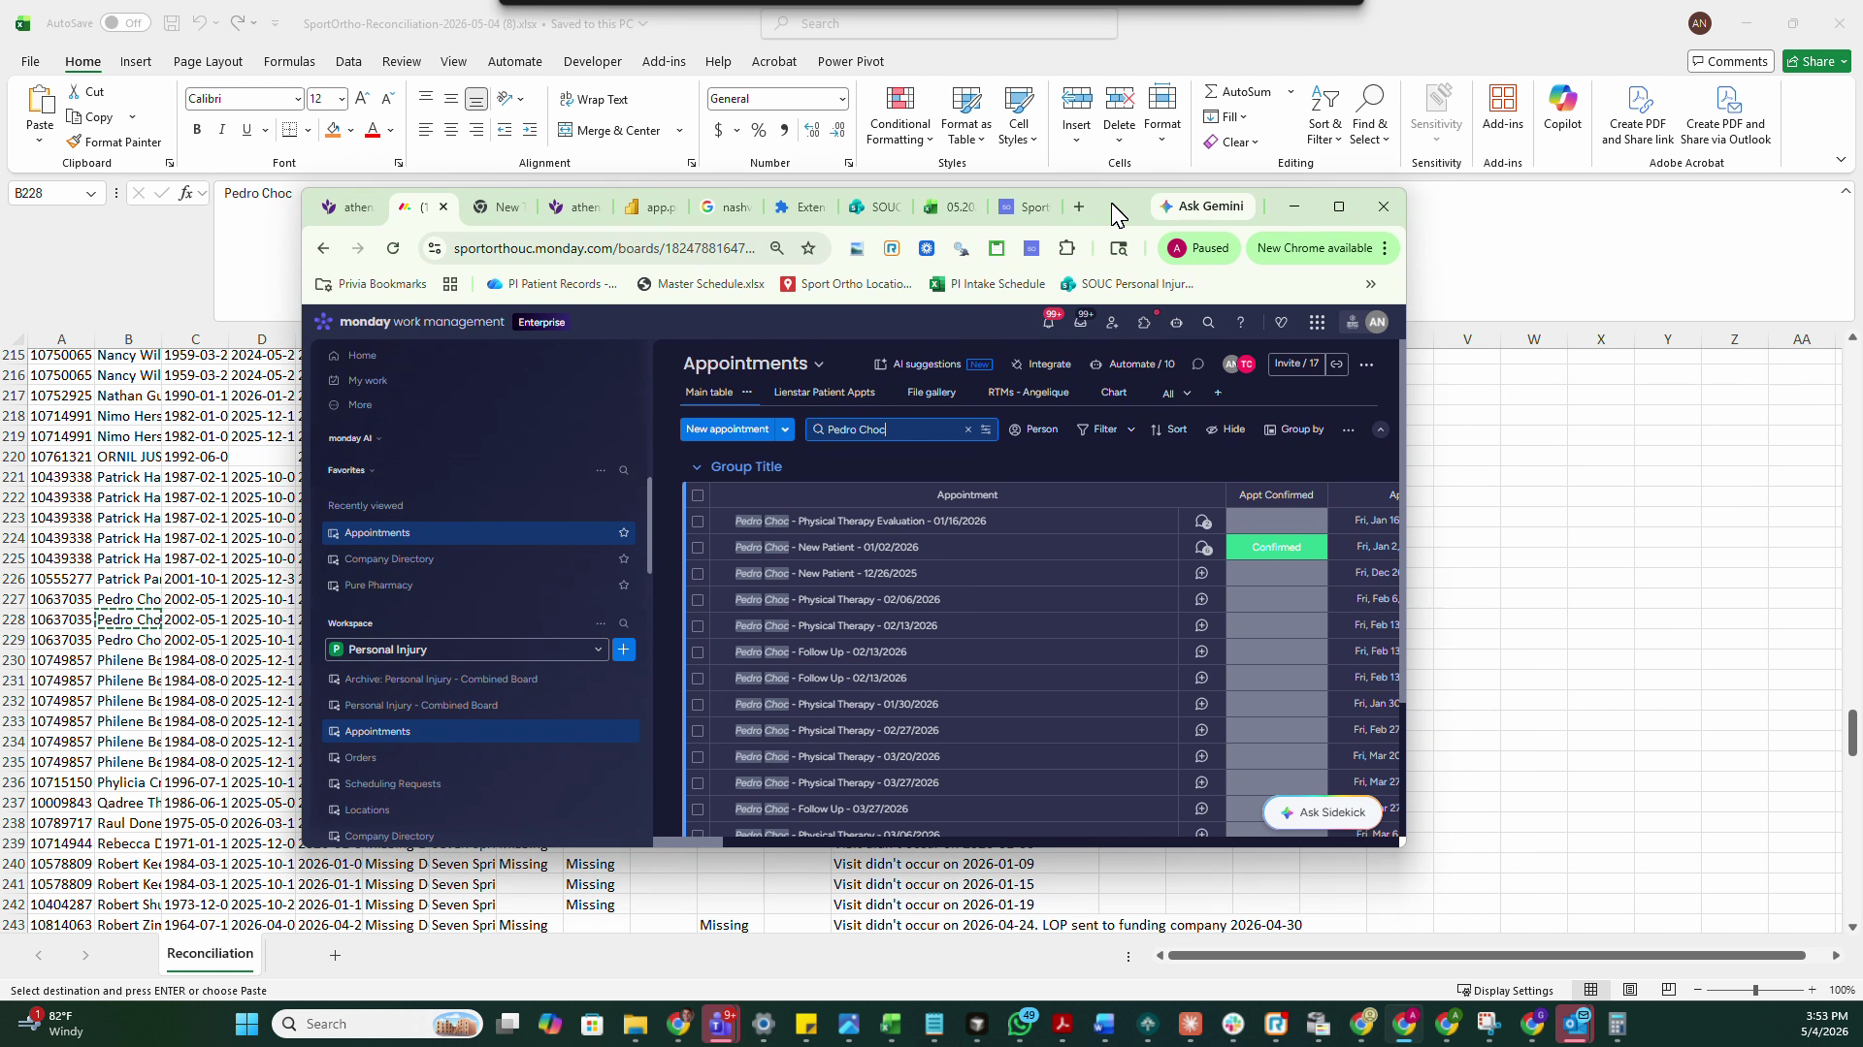The height and width of the screenshot is (1047, 1863).
Task: Open search options in board search
Action: [986, 429]
